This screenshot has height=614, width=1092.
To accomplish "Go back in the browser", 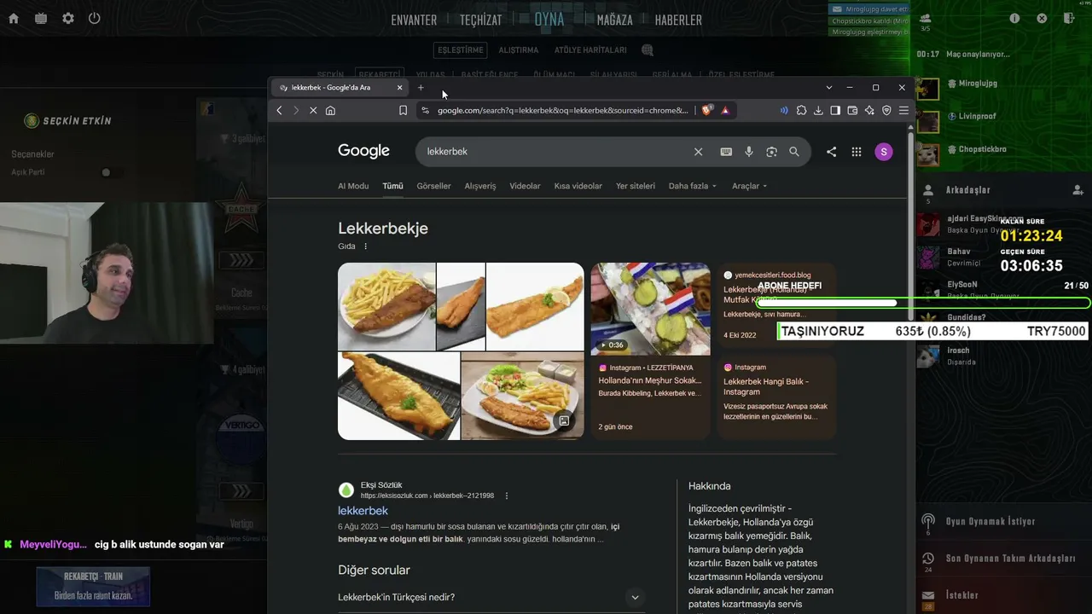I will 279,110.
